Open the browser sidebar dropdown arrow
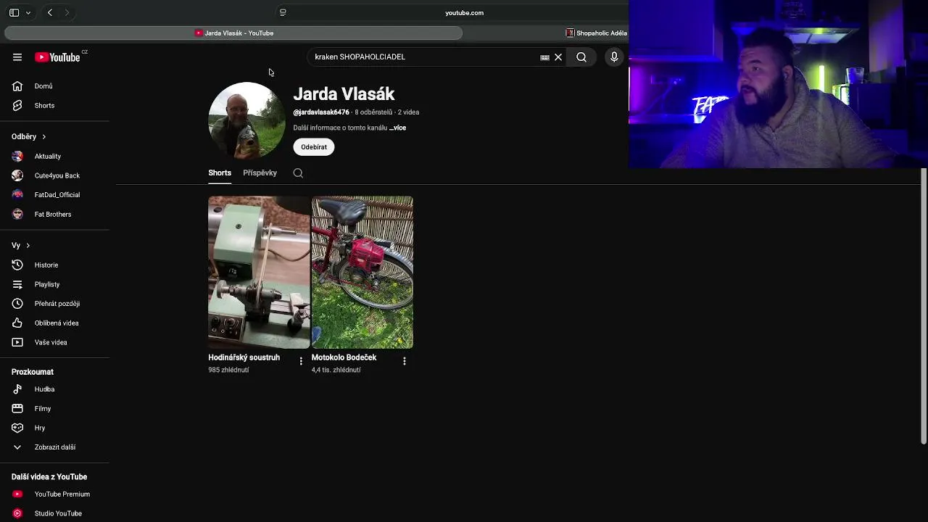The width and height of the screenshot is (928, 522). point(28,12)
